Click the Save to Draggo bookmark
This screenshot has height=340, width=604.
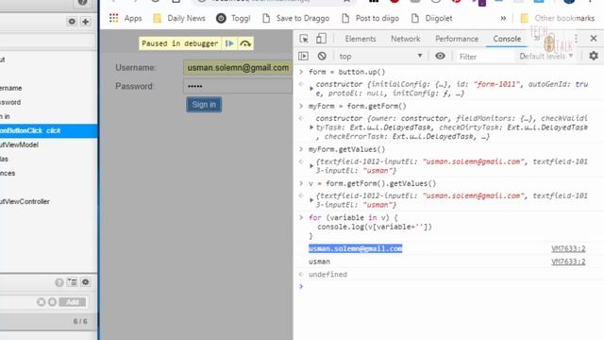295,18
